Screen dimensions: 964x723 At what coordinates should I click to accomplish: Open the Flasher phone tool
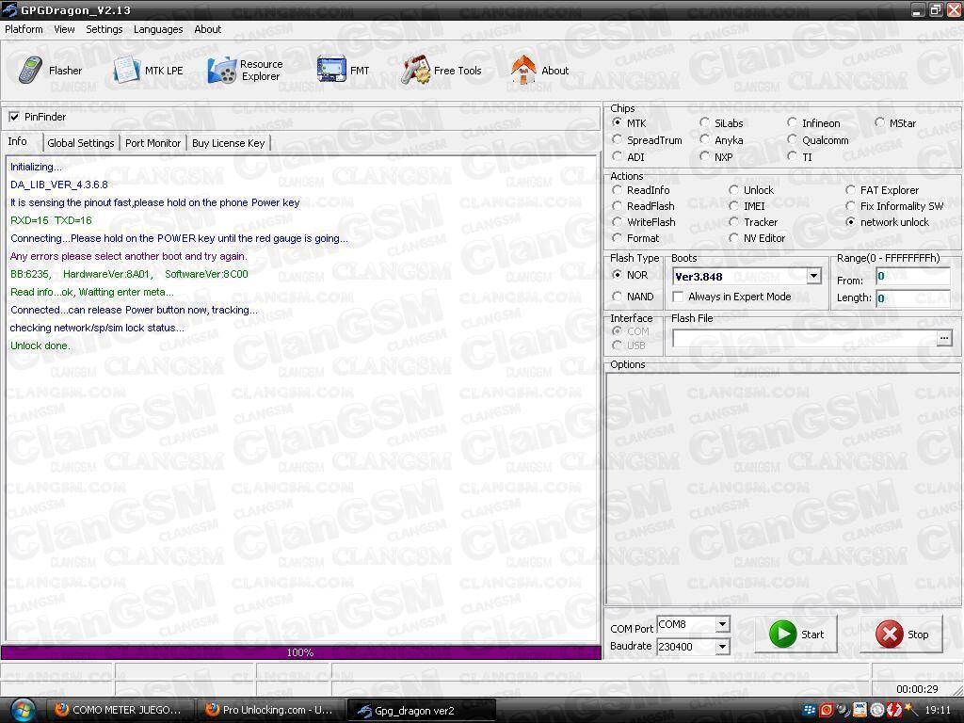click(50, 70)
